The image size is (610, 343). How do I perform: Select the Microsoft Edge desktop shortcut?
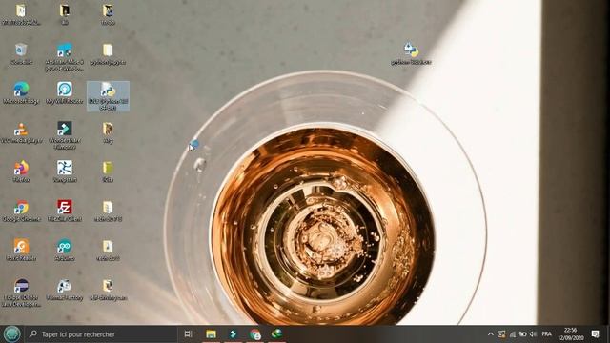[x=21, y=93]
